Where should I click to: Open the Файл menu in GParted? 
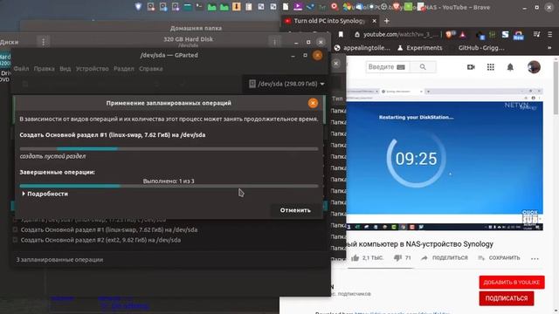click(x=21, y=69)
